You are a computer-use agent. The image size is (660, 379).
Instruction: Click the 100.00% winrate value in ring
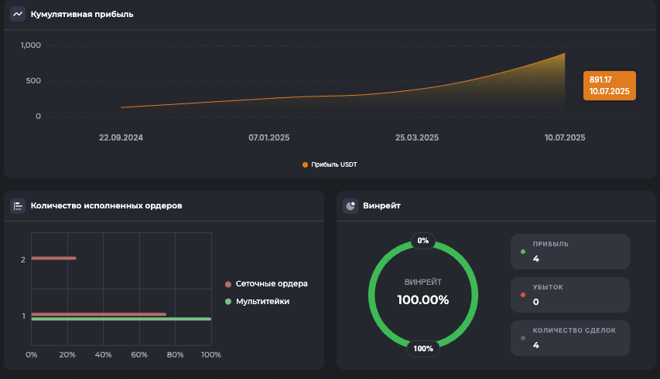pos(423,299)
